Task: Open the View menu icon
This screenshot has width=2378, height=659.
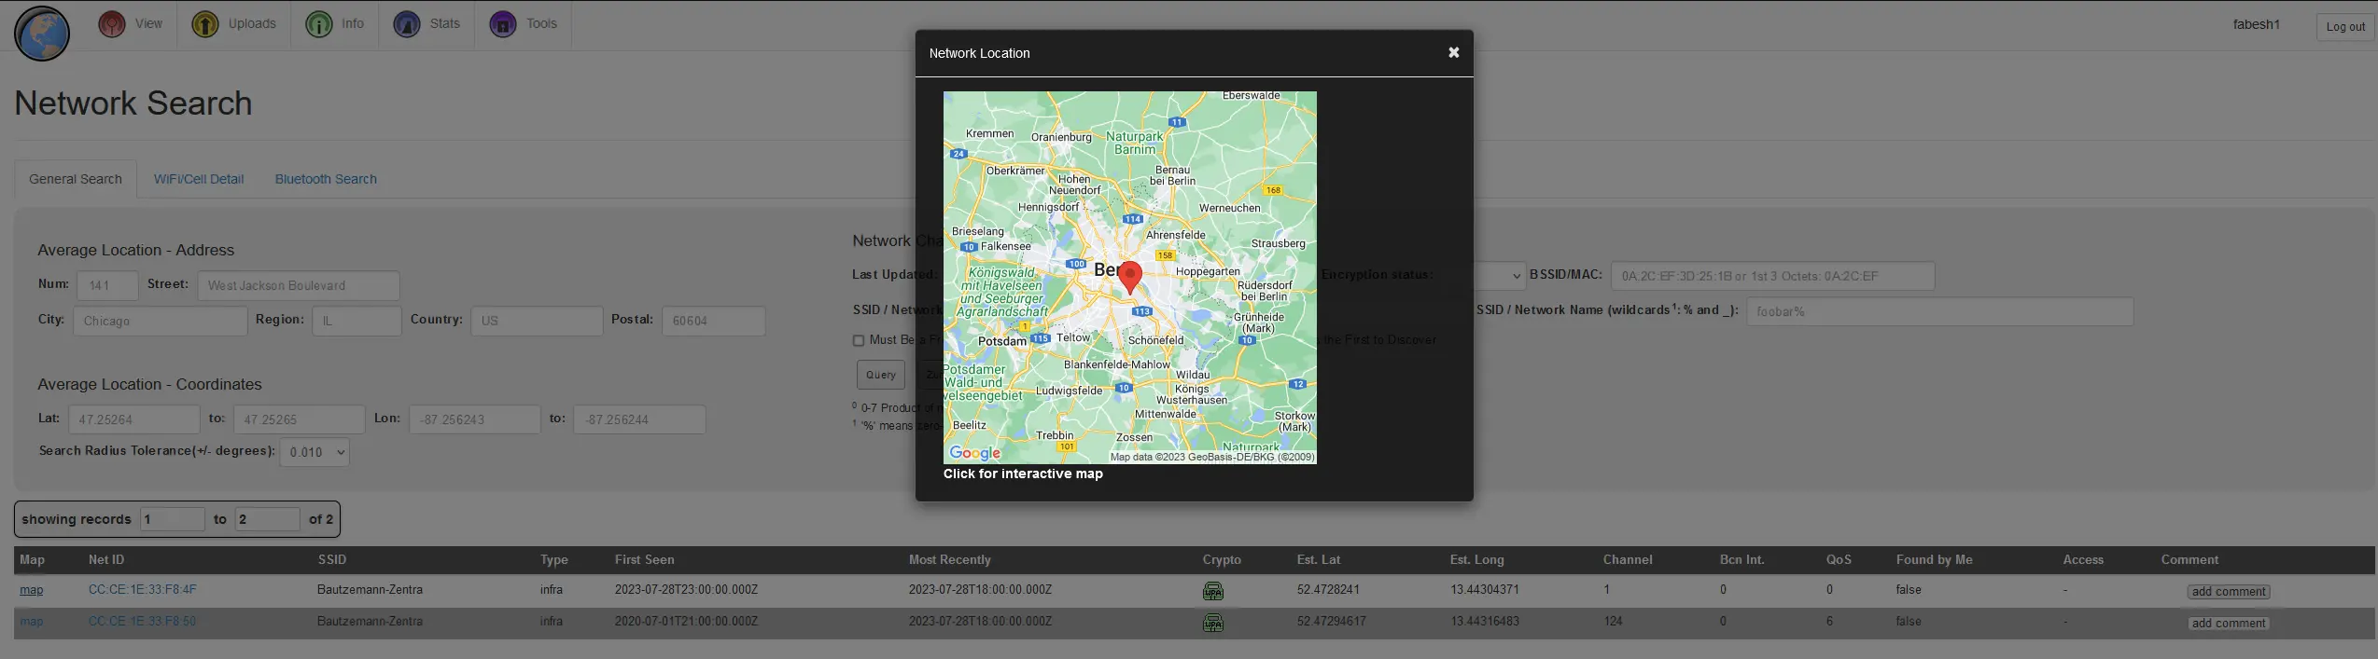Action: [112, 24]
